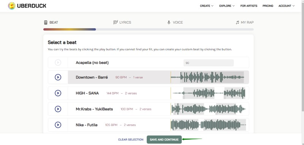Play the Downtown - Barré beat

click(x=58, y=77)
